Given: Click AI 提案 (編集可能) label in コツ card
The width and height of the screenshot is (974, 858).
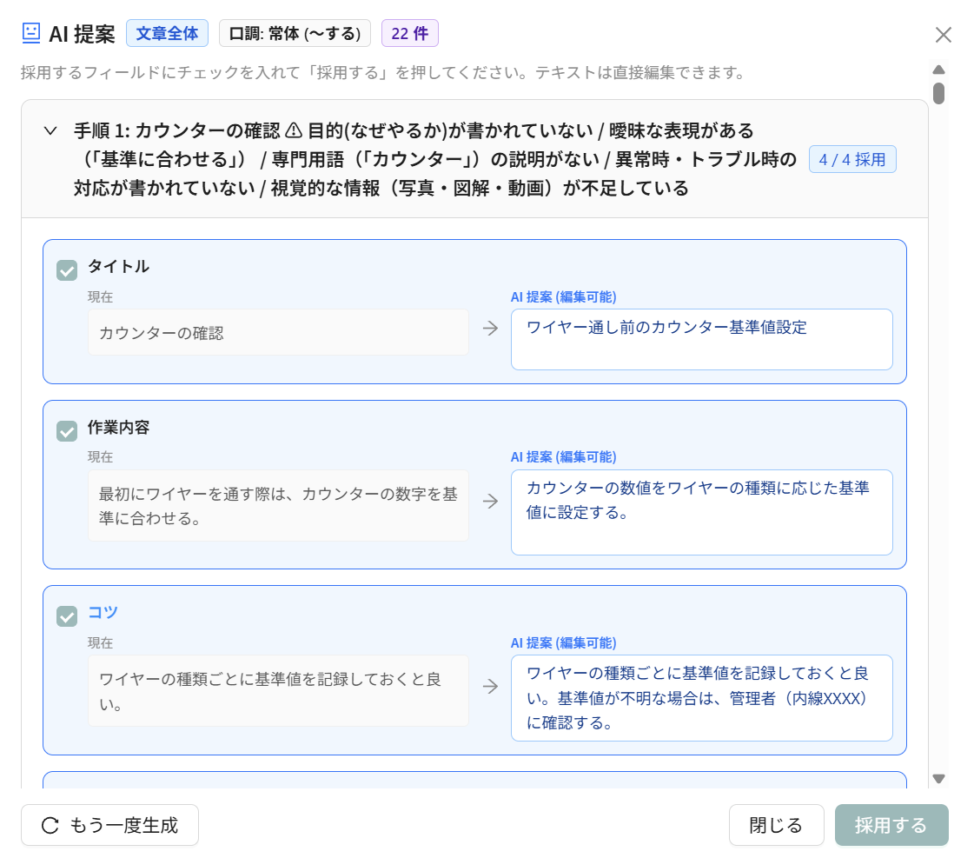Looking at the screenshot, I should (563, 643).
